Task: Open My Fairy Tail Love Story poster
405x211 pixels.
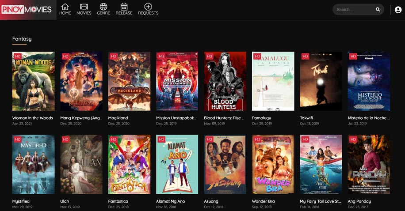Action: [x=321, y=164]
